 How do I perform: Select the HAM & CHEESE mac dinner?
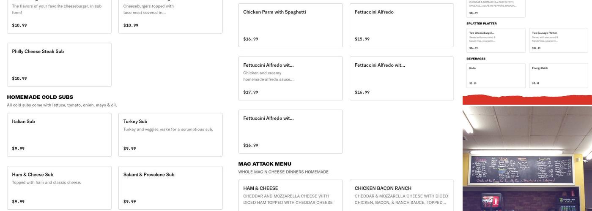click(291, 195)
